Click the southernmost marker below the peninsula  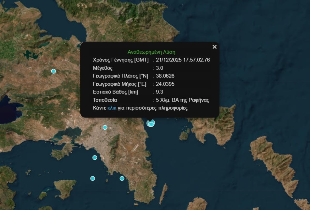122,178
